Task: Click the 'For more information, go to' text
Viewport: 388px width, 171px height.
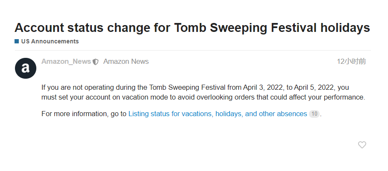Action: (x=84, y=114)
